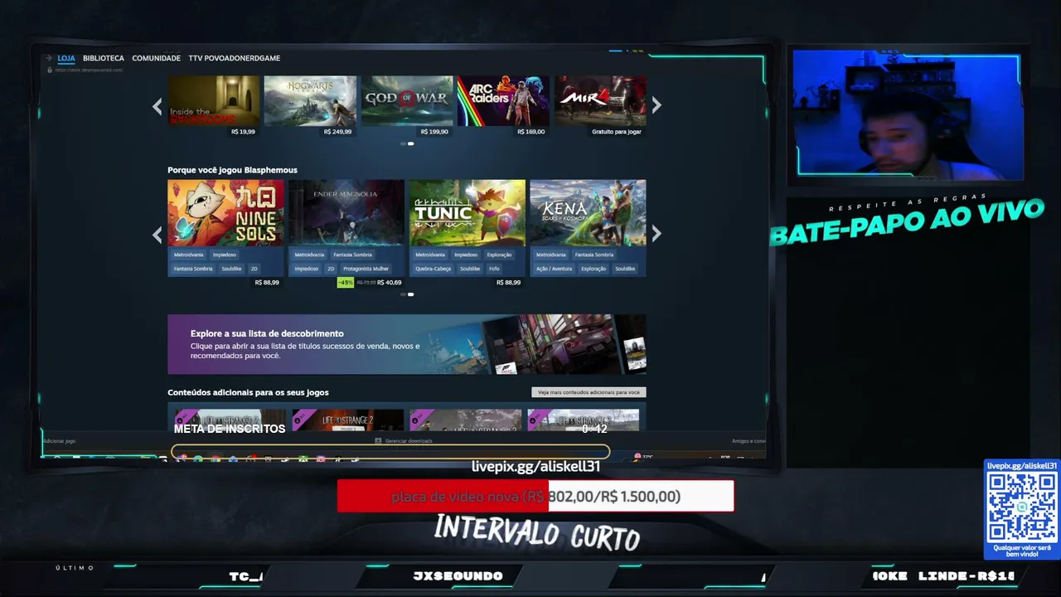Image resolution: width=1061 pixels, height=597 pixels.
Task: Click the R$ 88,99 price under Nine Sols
Action: point(267,283)
